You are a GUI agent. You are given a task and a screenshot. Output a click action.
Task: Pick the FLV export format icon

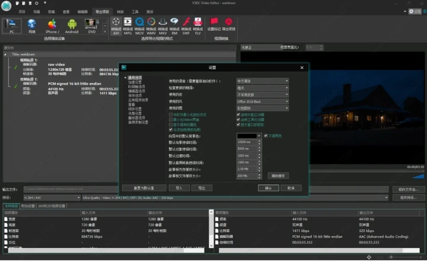198,26
